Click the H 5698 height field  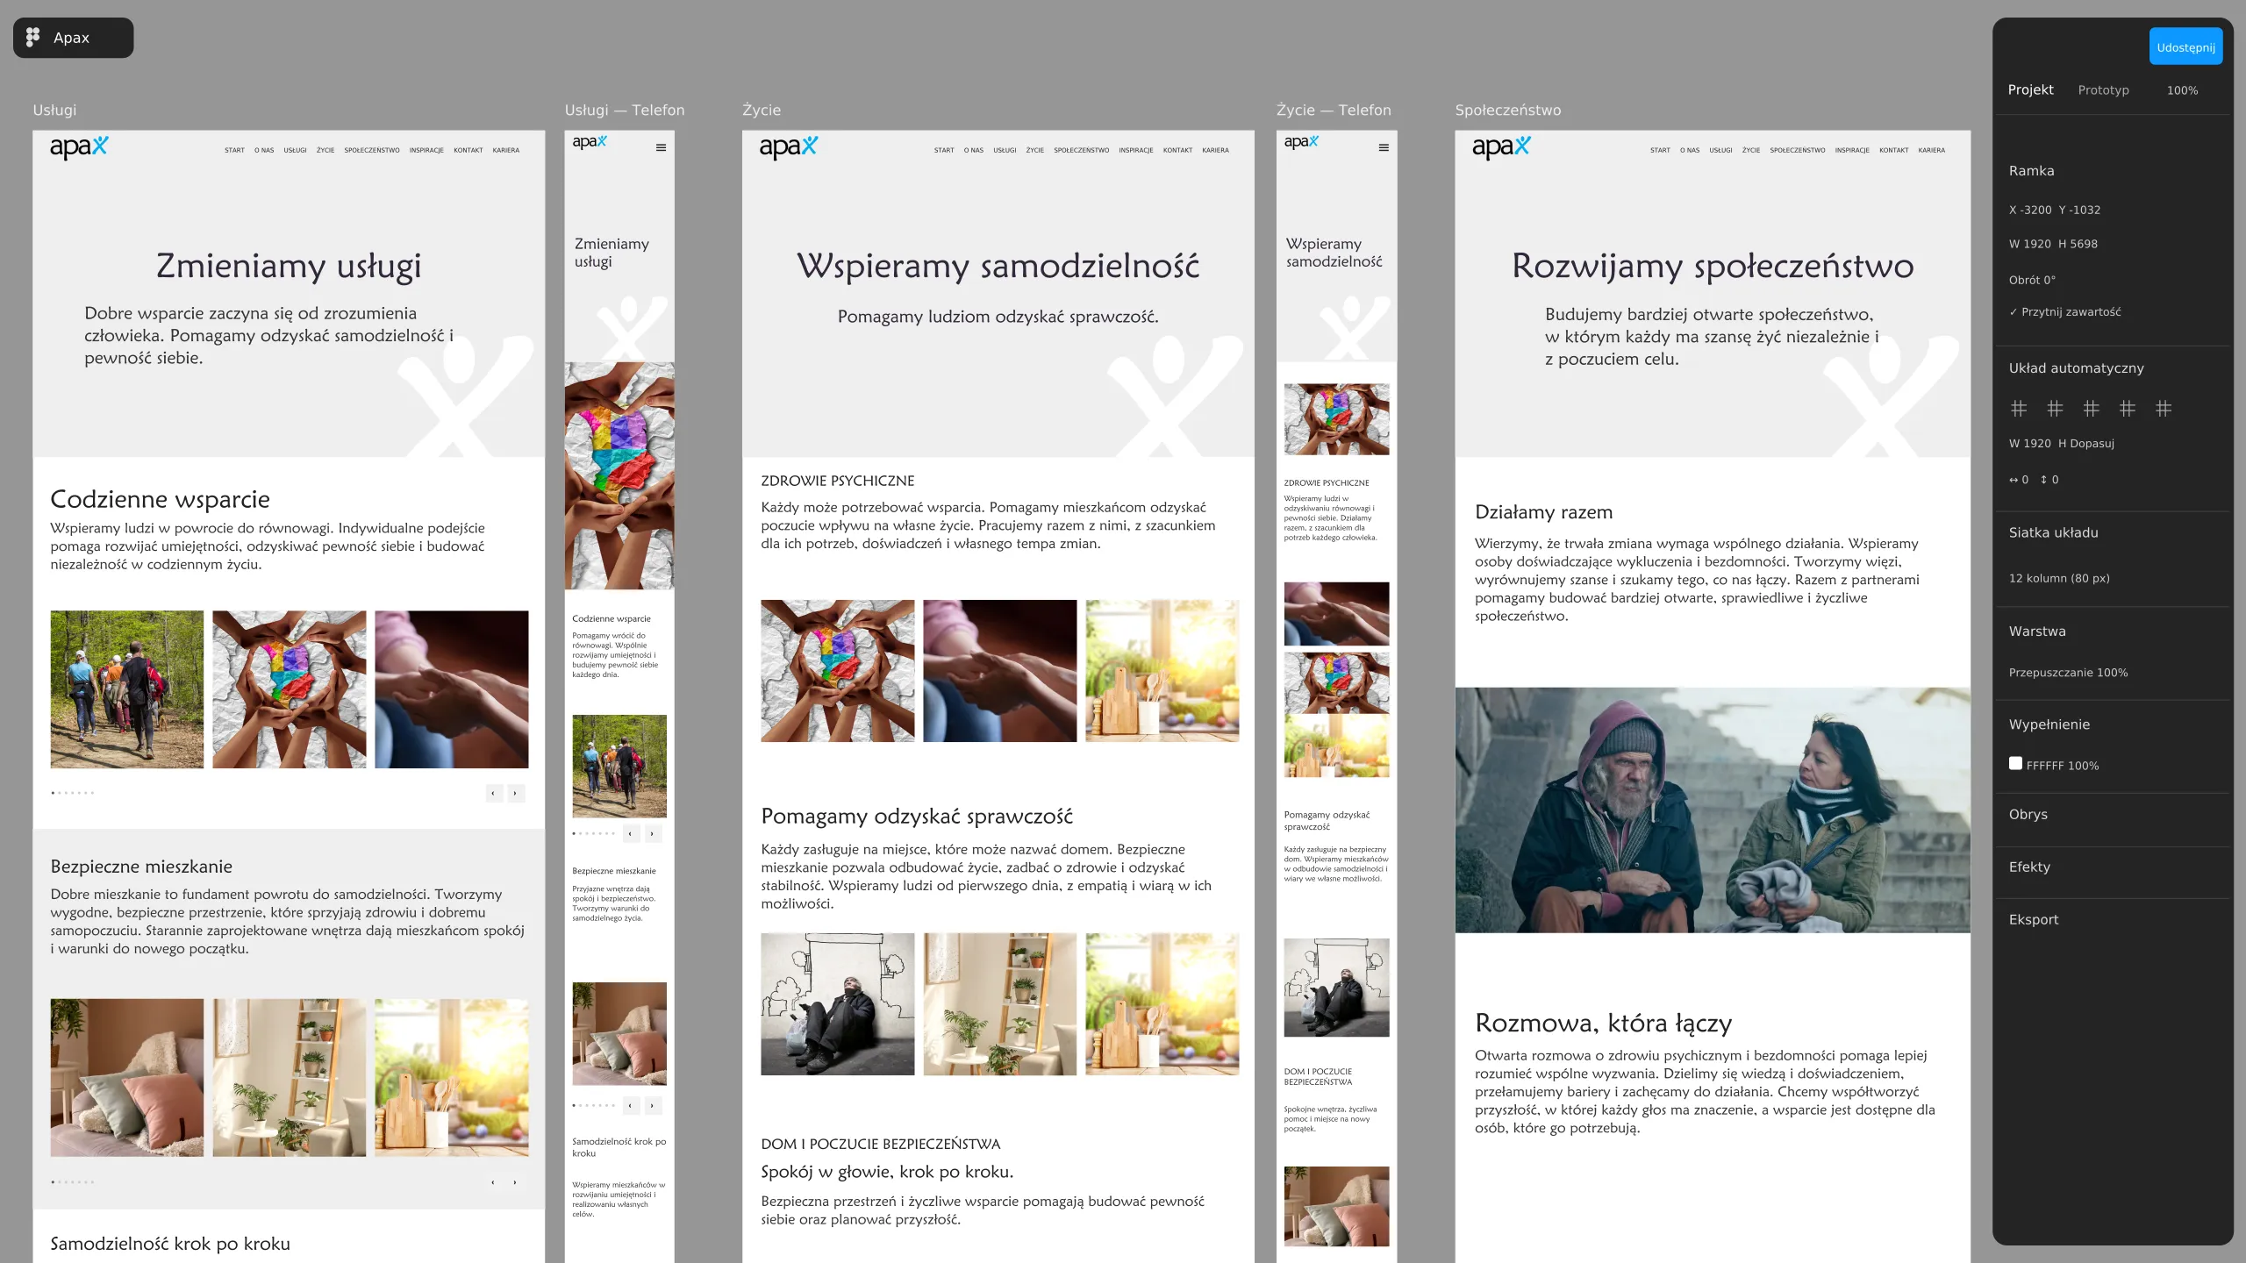[2078, 245]
